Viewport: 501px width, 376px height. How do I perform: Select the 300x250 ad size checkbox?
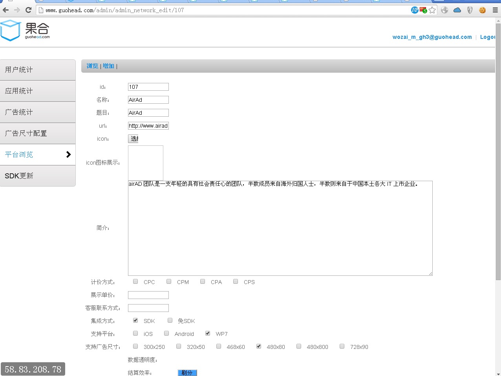135,346
